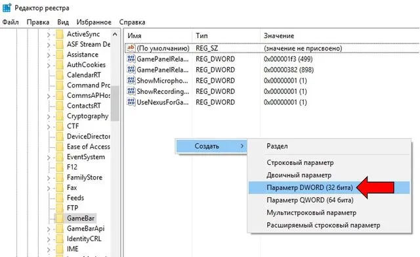Click the Ease of Access folder icon
The height and width of the screenshot is (257, 420).
click(60, 147)
